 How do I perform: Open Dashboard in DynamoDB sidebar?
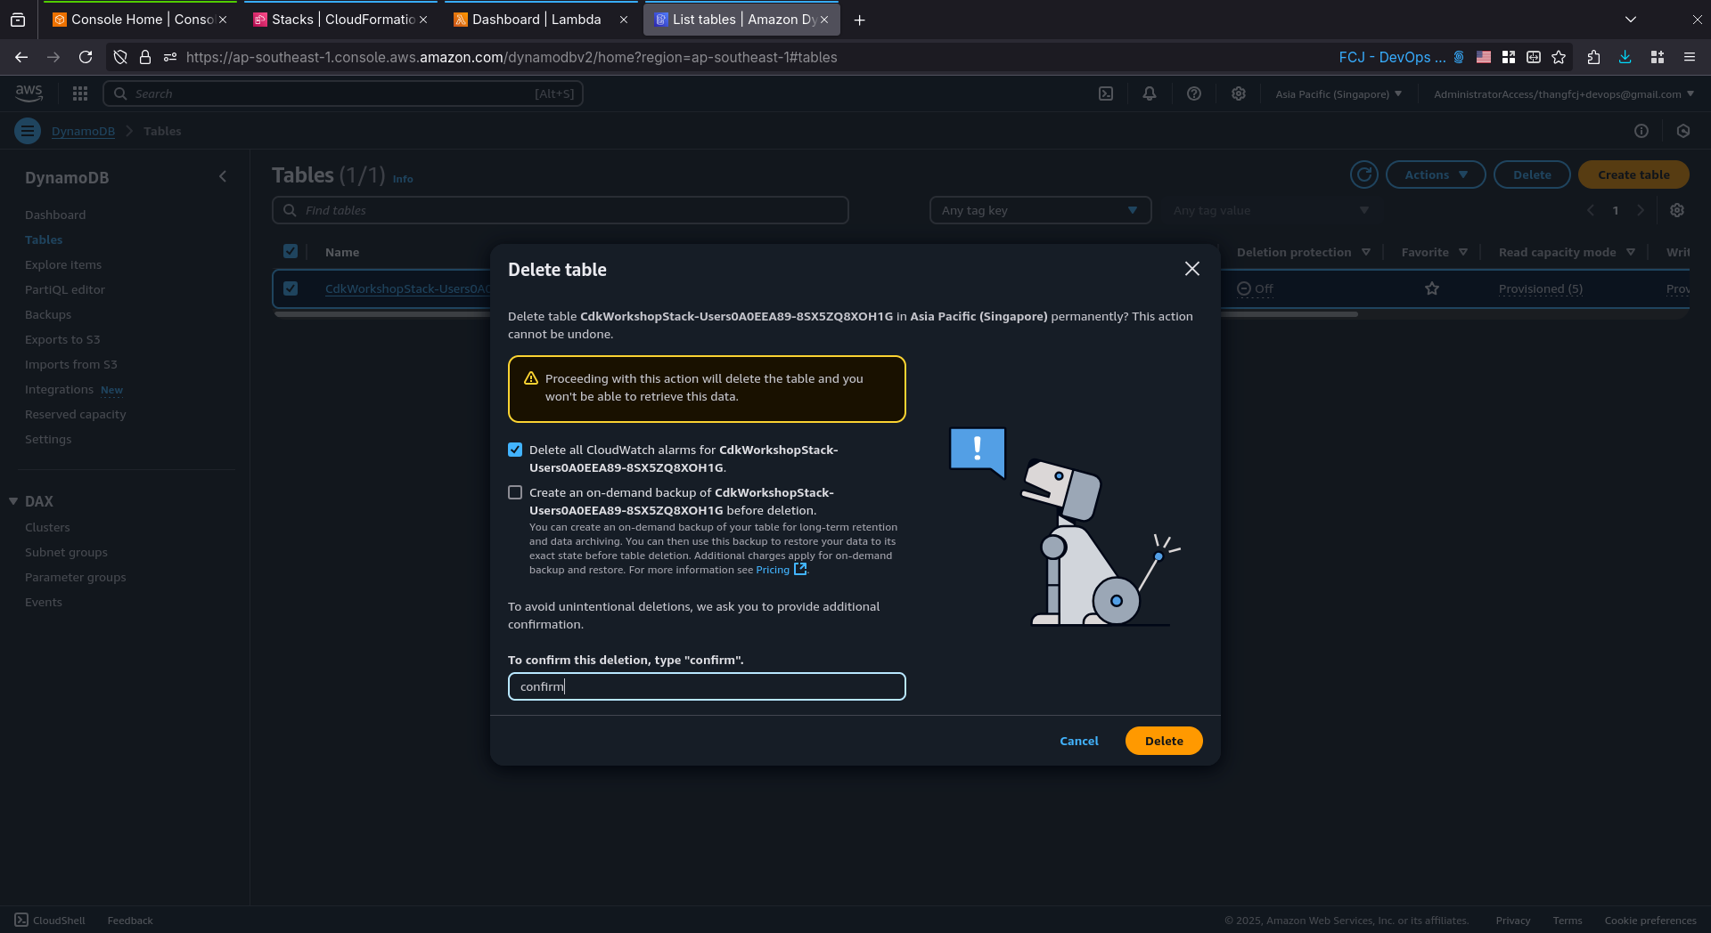tap(55, 215)
